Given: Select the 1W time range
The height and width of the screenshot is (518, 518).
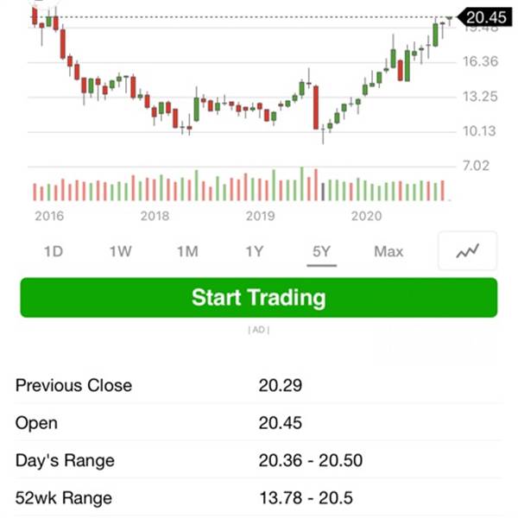Looking at the screenshot, I should coord(121,252).
